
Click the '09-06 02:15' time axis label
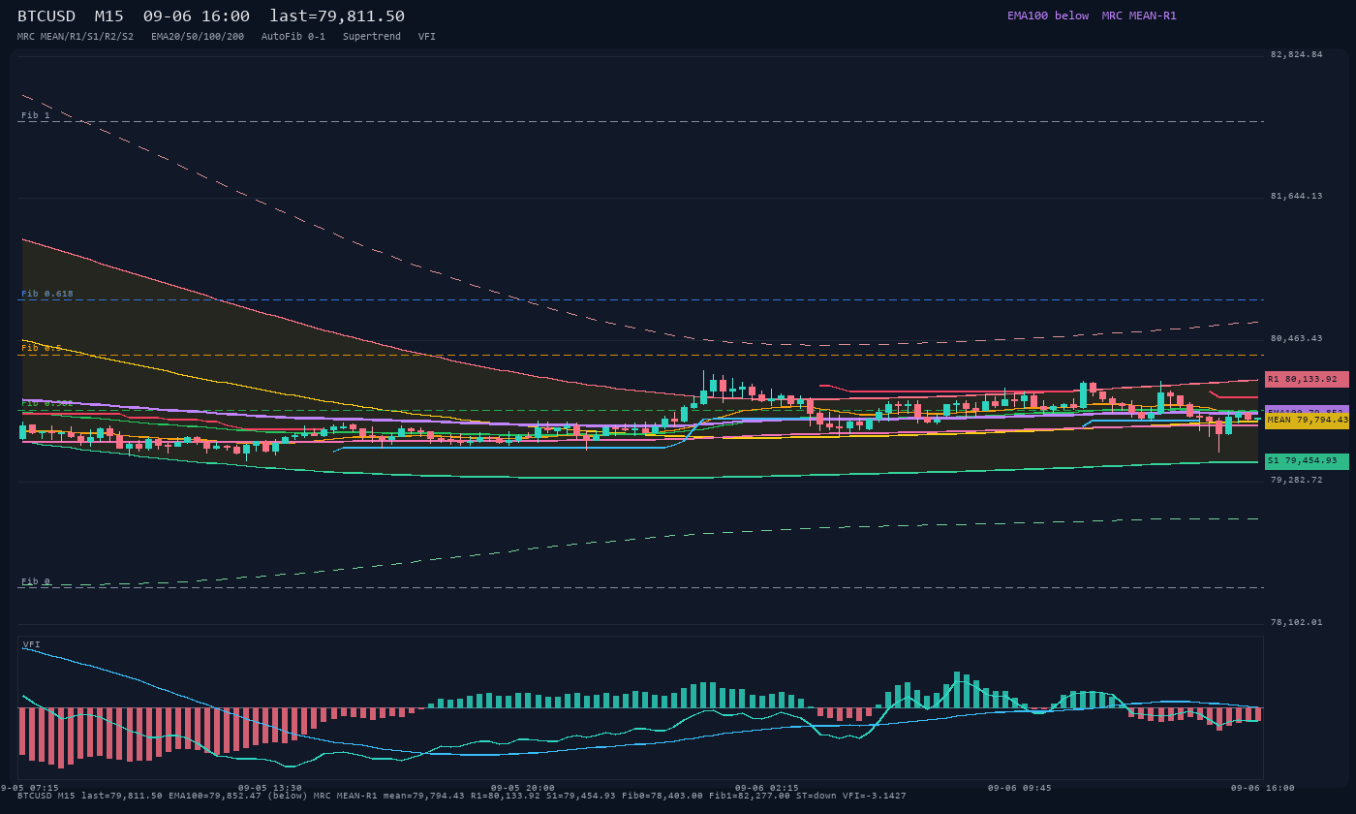tap(767, 788)
